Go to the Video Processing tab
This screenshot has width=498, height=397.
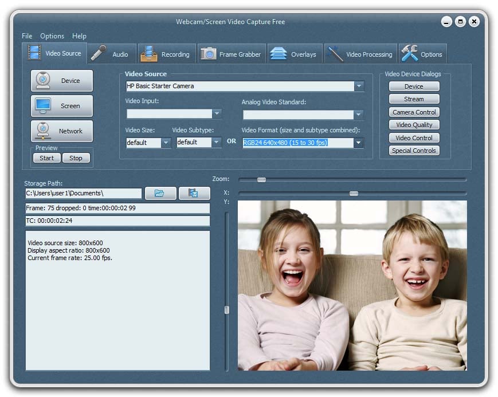pos(361,54)
